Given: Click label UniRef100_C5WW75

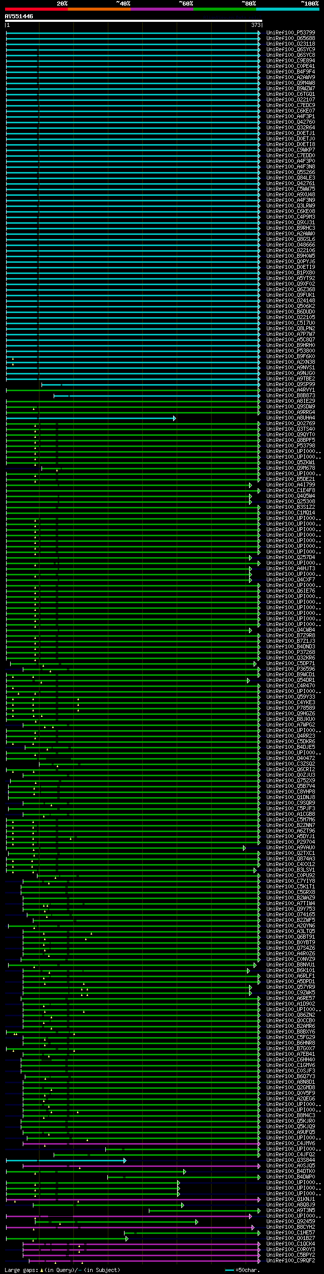Looking at the screenshot, I should click(291, 189).
